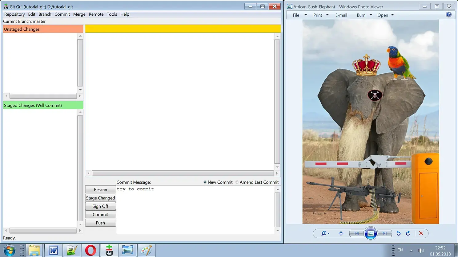
Task: Click the Rescan button
Action: tap(100, 189)
